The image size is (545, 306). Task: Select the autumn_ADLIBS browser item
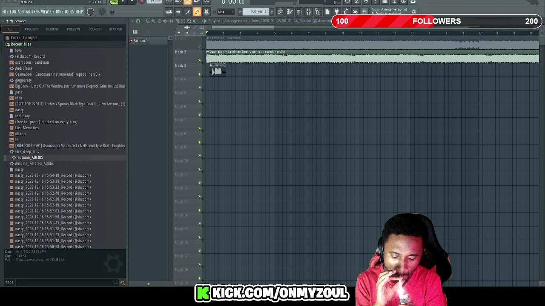click(x=30, y=158)
